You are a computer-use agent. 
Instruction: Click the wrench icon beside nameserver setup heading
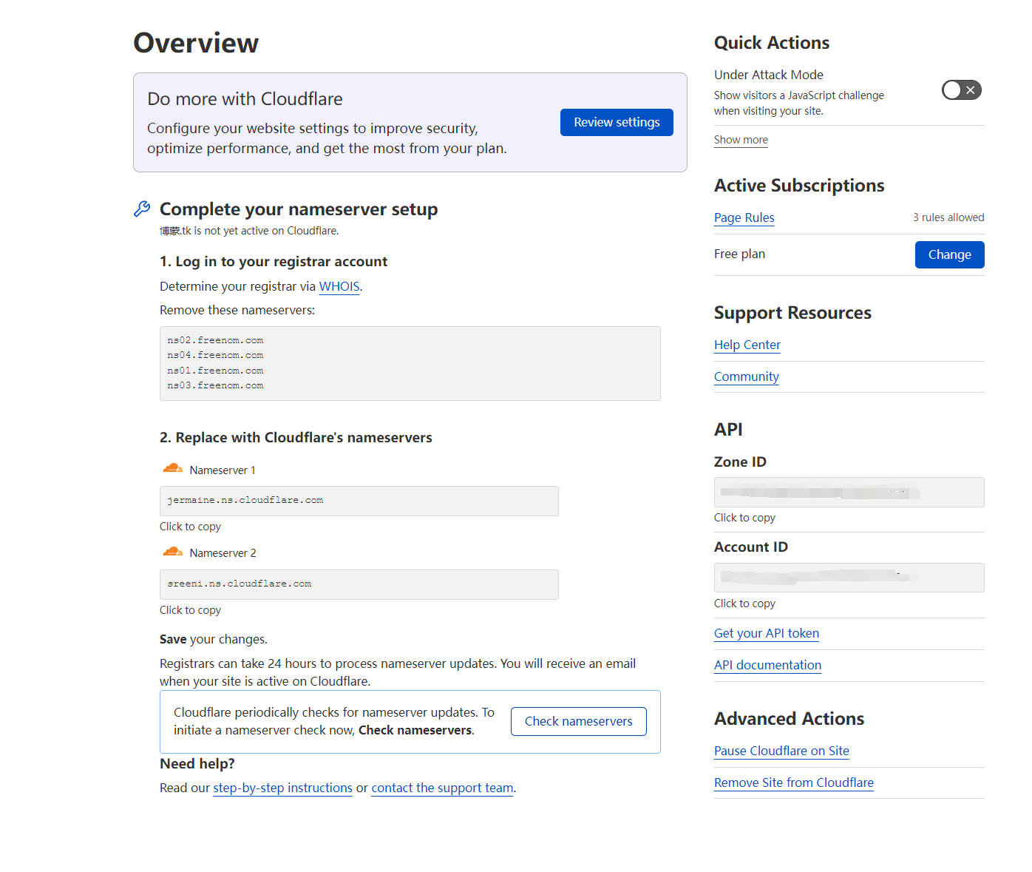(142, 209)
